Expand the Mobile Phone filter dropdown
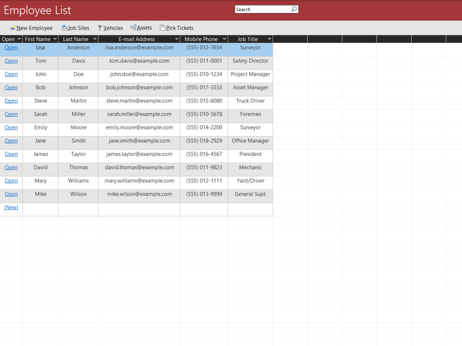The width and height of the screenshot is (462, 346). pos(225,39)
